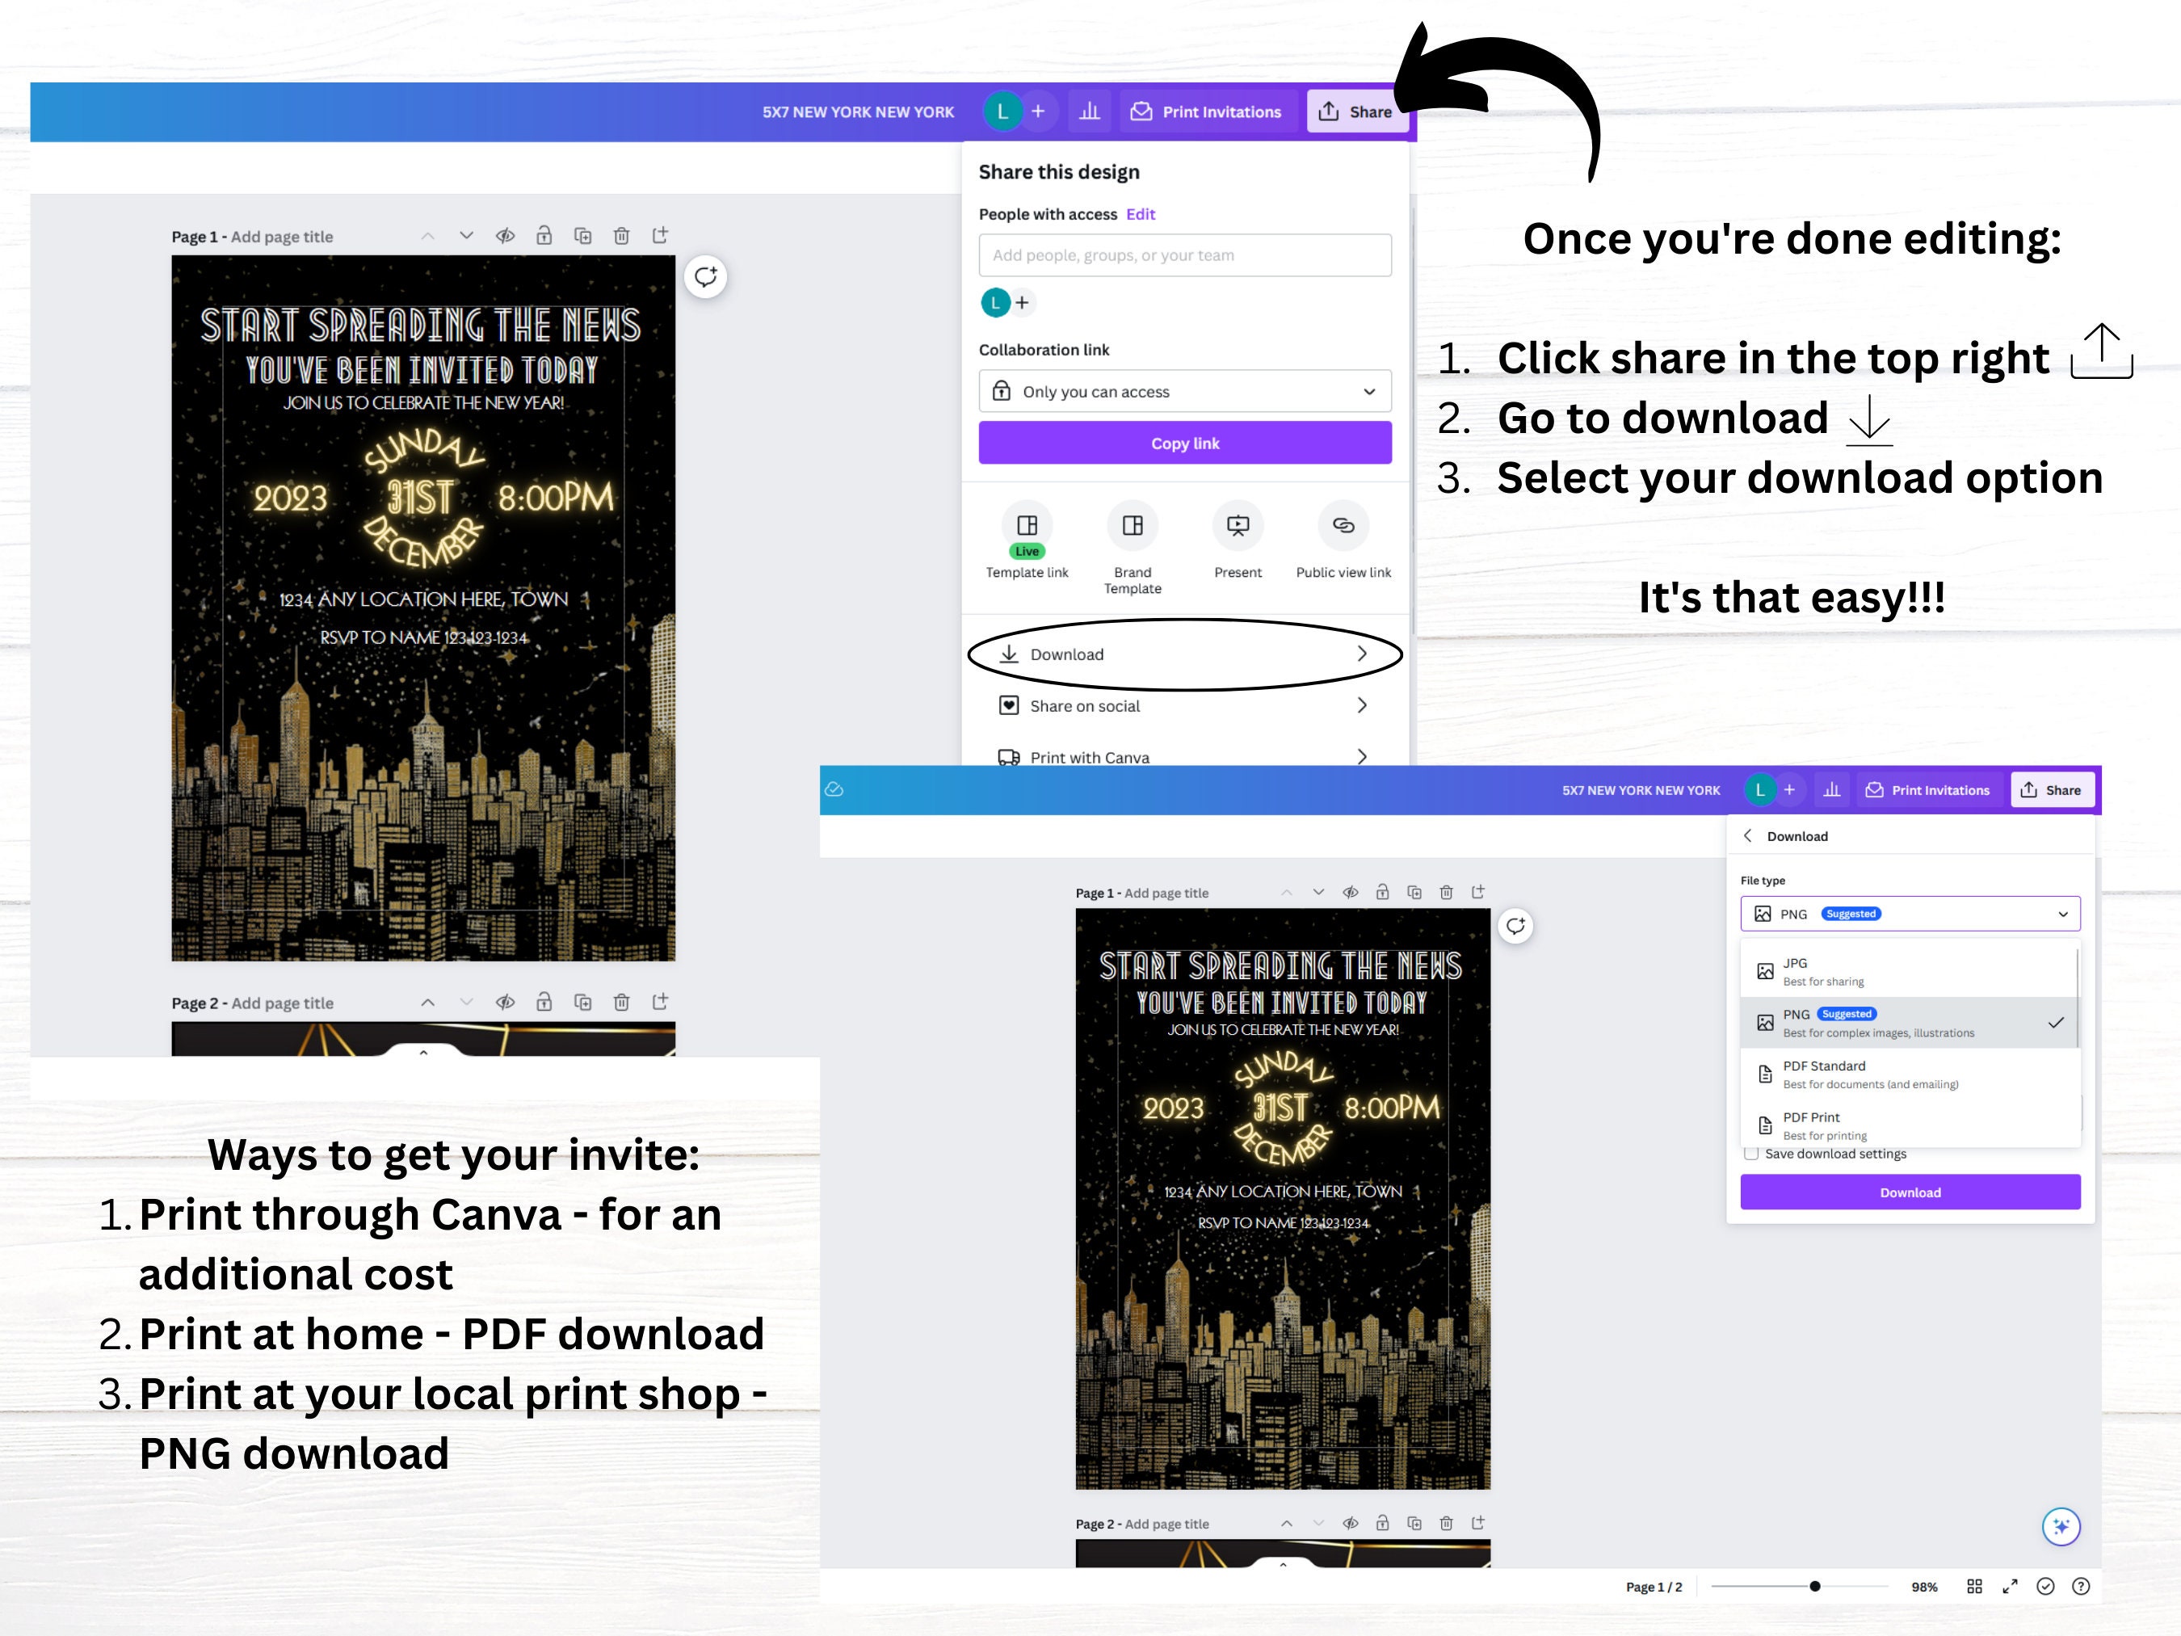Image resolution: width=2181 pixels, height=1636 pixels.
Task: Enable Save download settings checkbox
Action: 1751,1153
